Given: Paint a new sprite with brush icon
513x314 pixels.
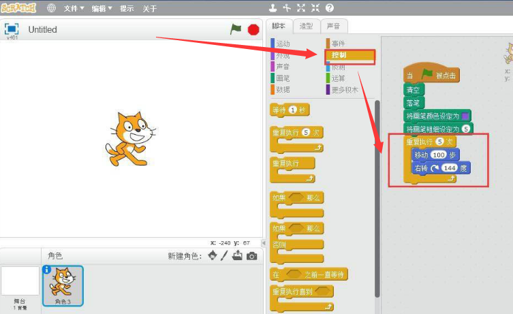Looking at the screenshot, I should 224,255.
